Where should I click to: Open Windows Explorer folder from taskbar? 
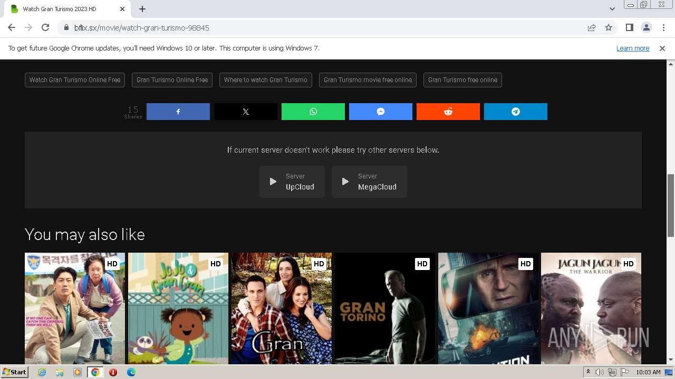[x=60, y=372]
